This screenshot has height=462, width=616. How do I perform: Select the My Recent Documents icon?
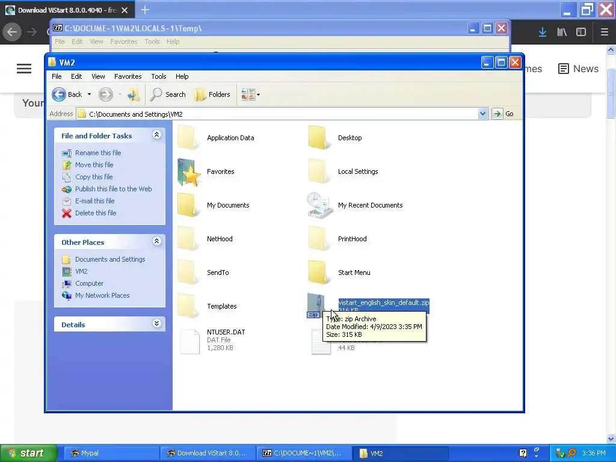coord(319,205)
